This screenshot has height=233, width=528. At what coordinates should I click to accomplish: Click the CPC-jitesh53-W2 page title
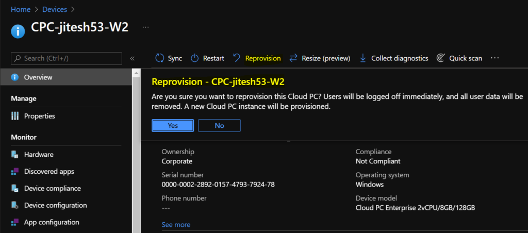pyautogui.click(x=79, y=27)
